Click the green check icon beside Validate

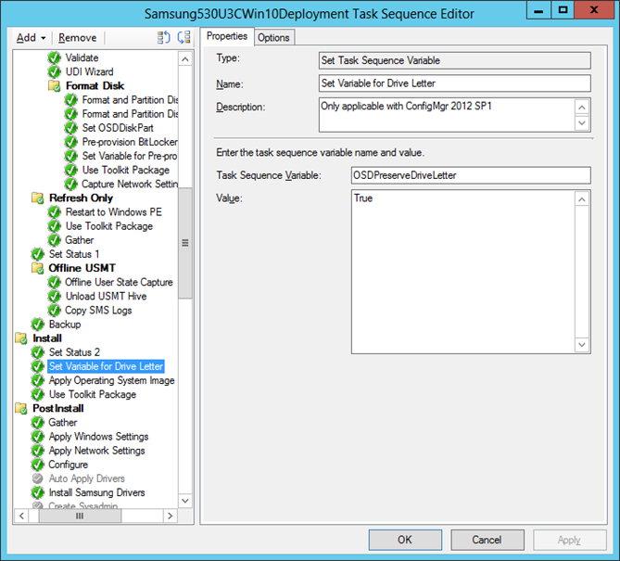point(54,57)
